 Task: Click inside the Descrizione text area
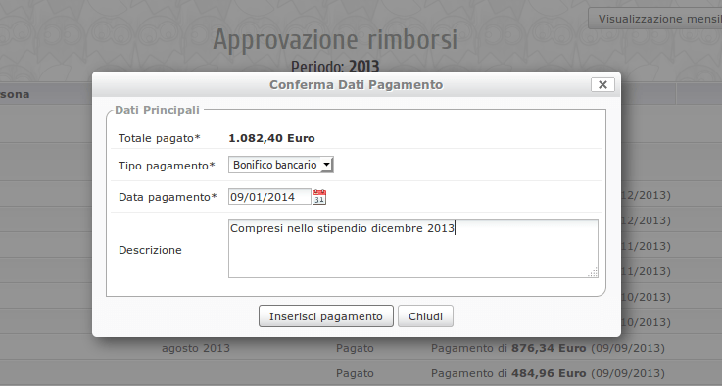coord(413,249)
